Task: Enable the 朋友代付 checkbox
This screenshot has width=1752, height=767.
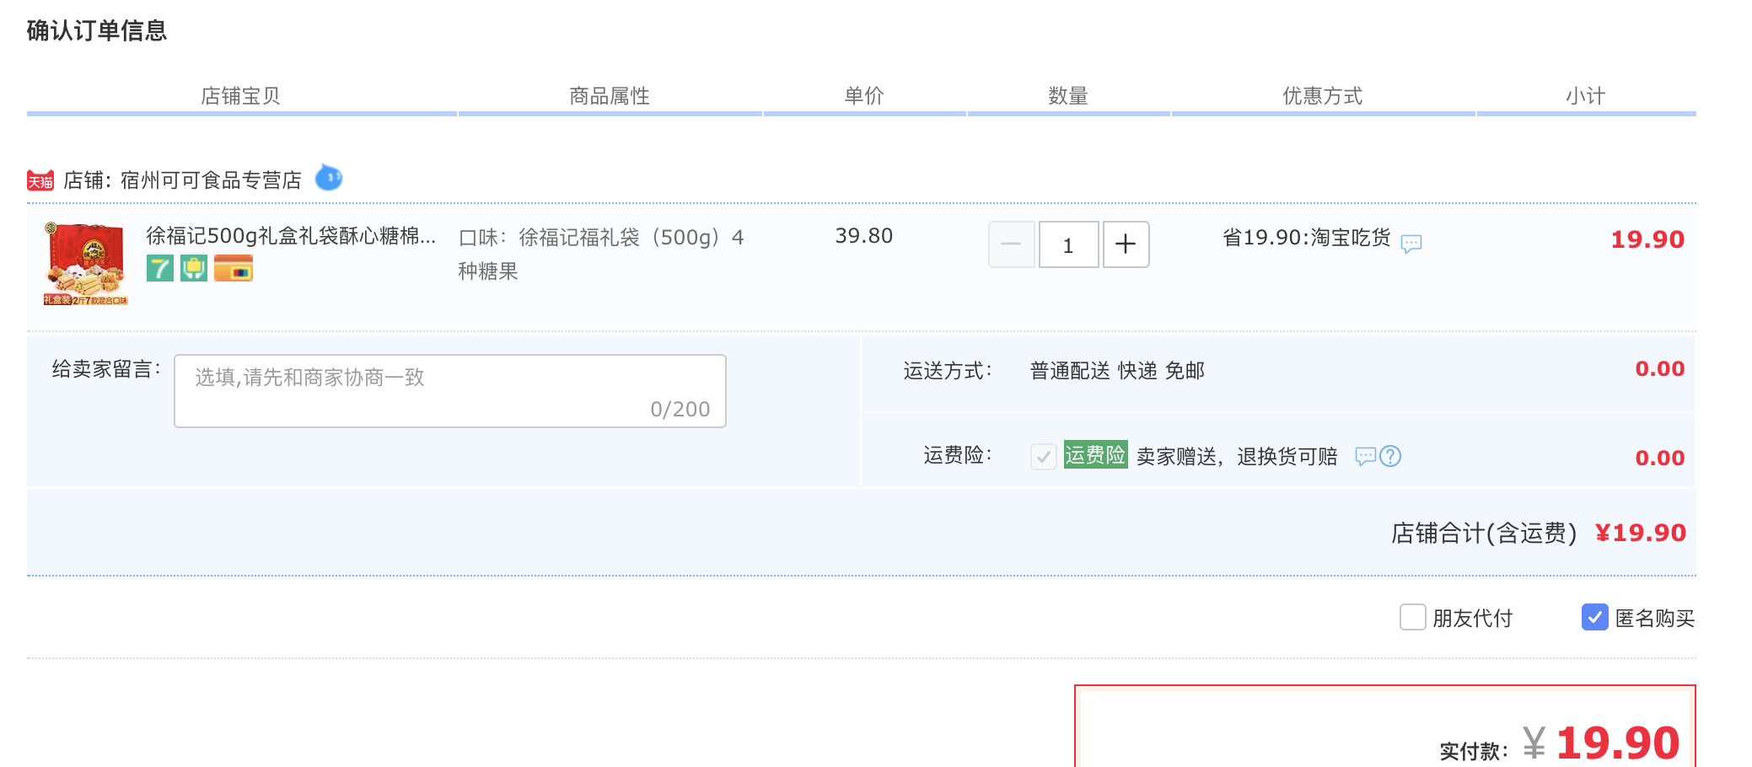Action: click(1413, 617)
